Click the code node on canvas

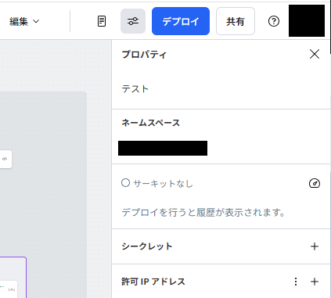[5, 159]
